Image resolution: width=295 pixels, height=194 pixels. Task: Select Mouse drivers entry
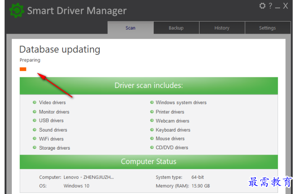(170, 139)
